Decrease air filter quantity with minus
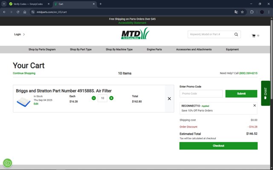This screenshot has height=170, width=273. pos(94,98)
